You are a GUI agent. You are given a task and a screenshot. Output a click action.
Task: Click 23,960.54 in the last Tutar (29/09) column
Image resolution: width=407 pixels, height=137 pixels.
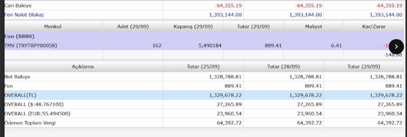[x=390, y=114]
